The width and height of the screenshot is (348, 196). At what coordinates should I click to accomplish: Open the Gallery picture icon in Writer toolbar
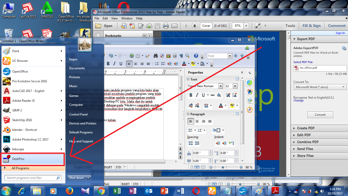pyautogui.click(x=169, y=56)
